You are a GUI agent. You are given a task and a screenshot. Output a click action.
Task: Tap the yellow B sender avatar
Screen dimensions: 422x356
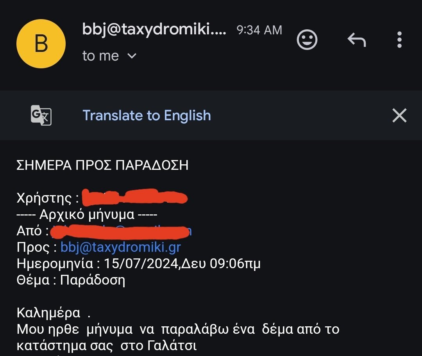pyautogui.click(x=41, y=44)
